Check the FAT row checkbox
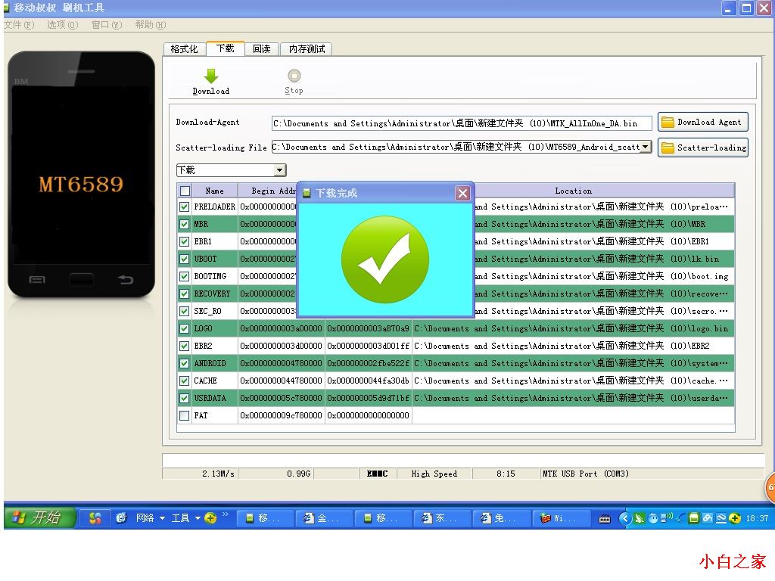The height and width of the screenshot is (581, 775). (185, 415)
